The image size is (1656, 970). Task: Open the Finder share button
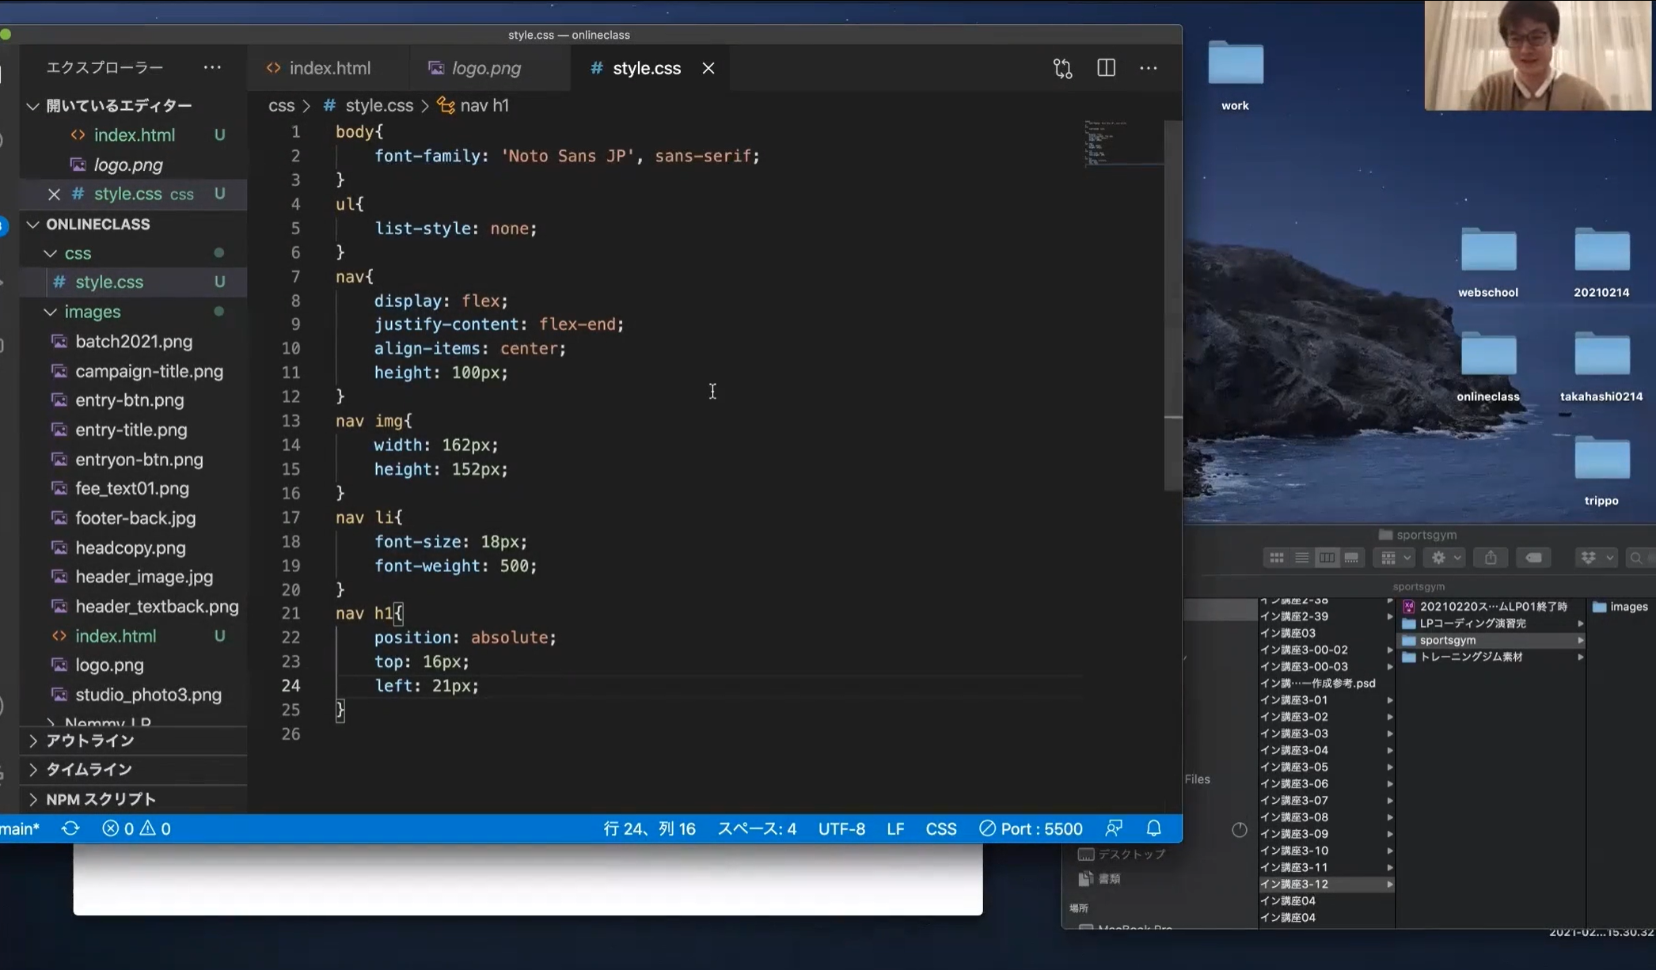pos(1491,558)
